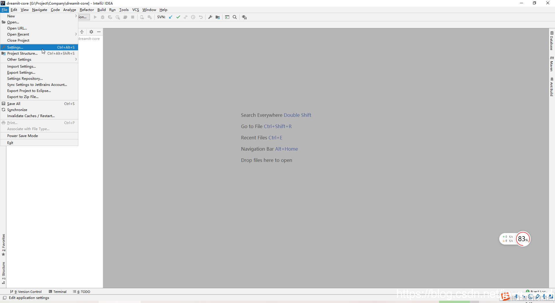Click Synchronize in File menu
555x303 pixels.
(39, 110)
